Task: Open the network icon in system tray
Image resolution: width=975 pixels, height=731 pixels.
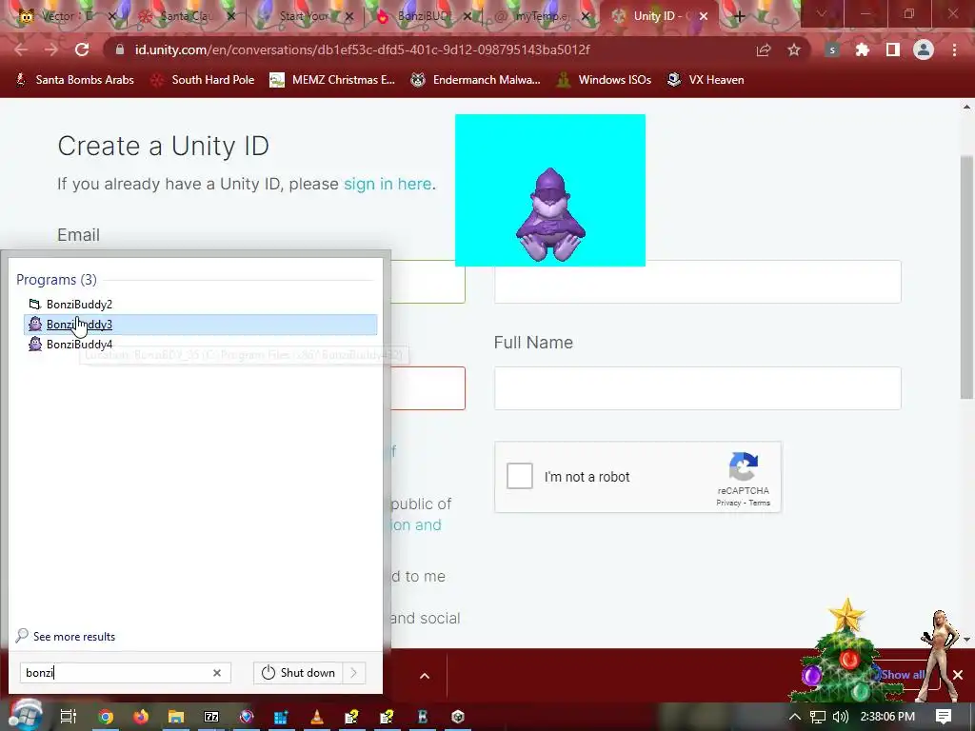Action: click(x=818, y=717)
